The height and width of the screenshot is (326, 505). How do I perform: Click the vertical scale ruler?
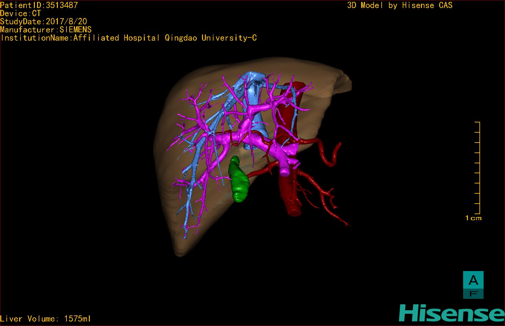point(478,168)
